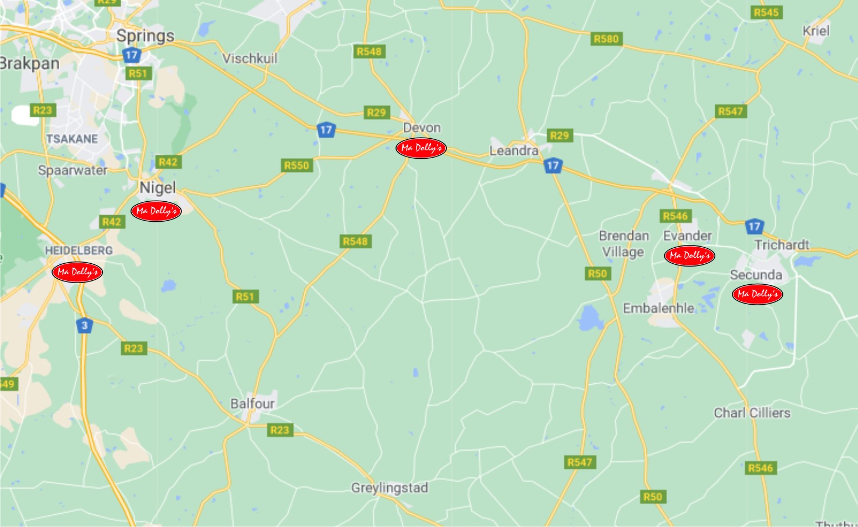Click the Ma Dolly's marker at Evander
This screenshot has height=527, width=858.
click(x=689, y=255)
